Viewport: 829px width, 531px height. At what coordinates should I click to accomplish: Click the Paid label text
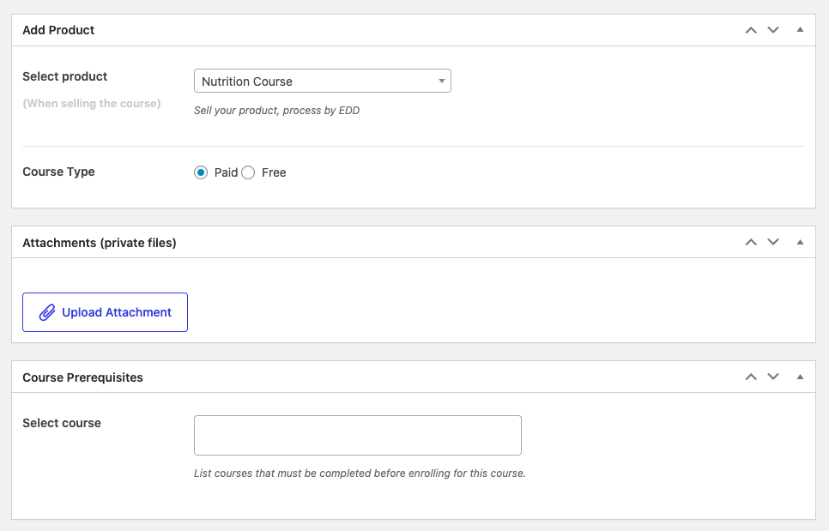coord(226,172)
